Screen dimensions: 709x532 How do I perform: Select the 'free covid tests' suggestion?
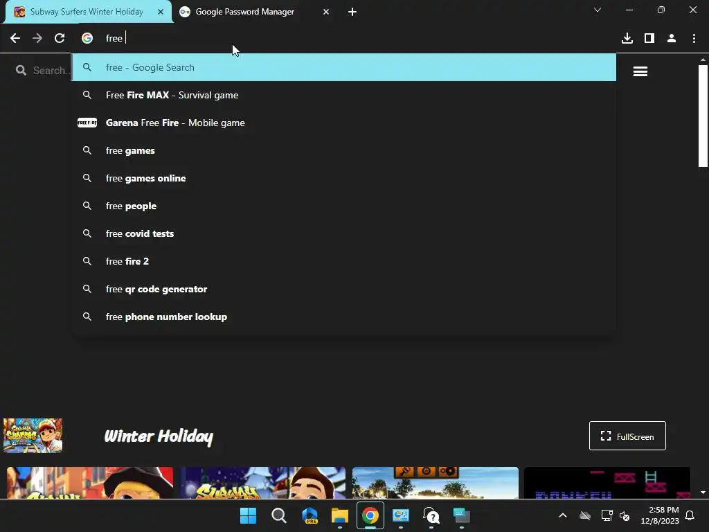click(343, 233)
